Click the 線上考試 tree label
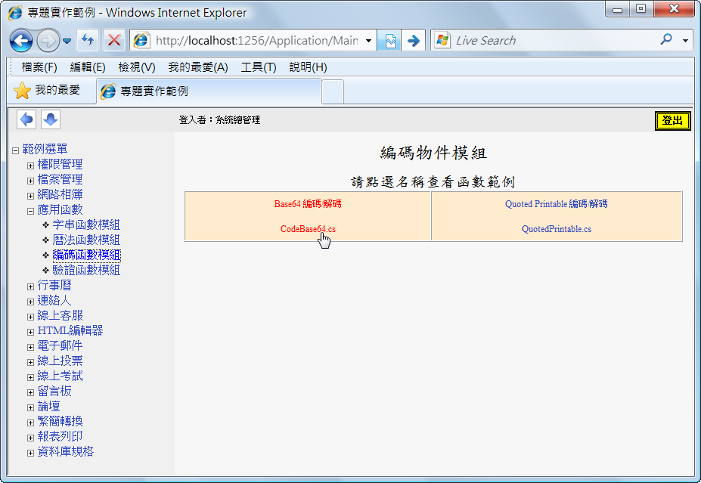The image size is (701, 483). point(60,376)
